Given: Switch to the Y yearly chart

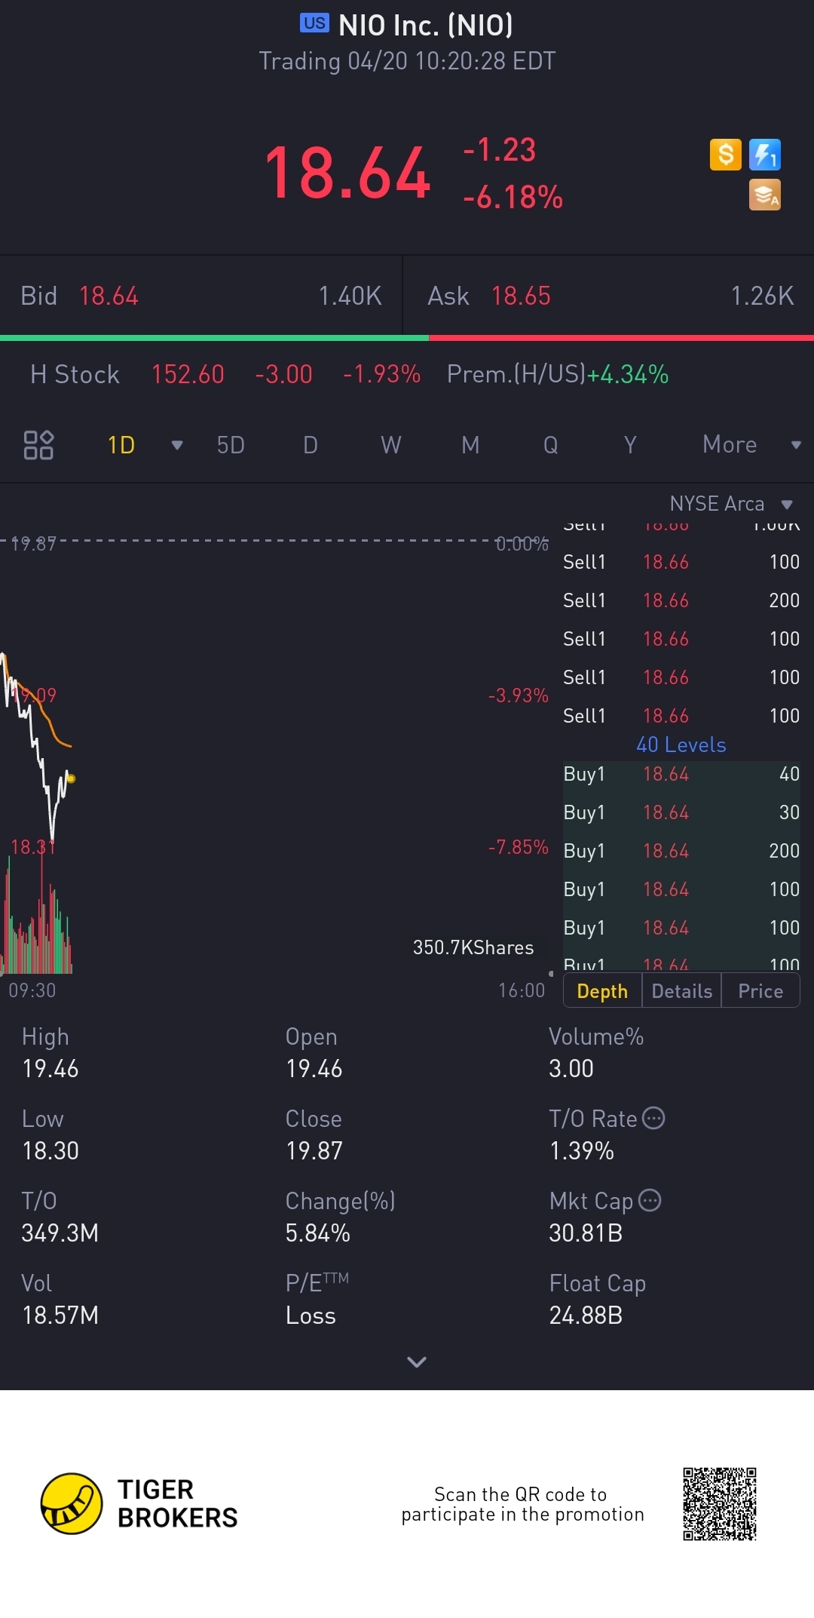Looking at the screenshot, I should coord(630,445).
